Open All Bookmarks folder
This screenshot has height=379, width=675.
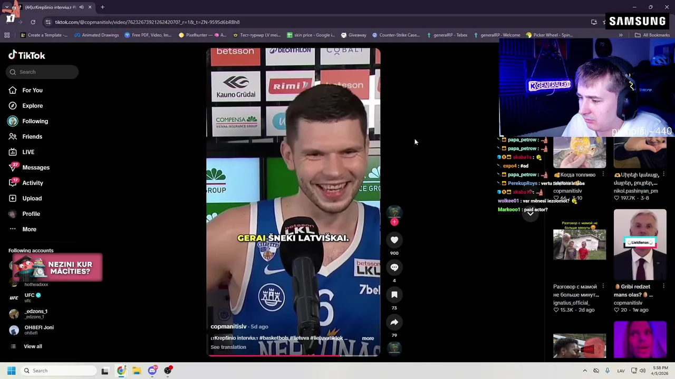(x=652, y=35)
